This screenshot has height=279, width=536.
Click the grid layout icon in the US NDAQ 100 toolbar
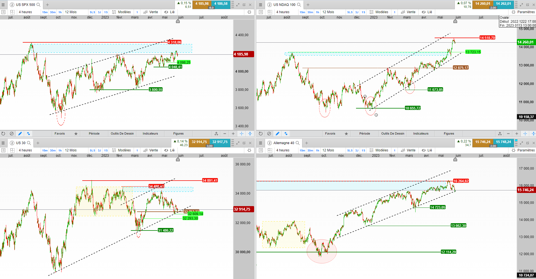270,12
